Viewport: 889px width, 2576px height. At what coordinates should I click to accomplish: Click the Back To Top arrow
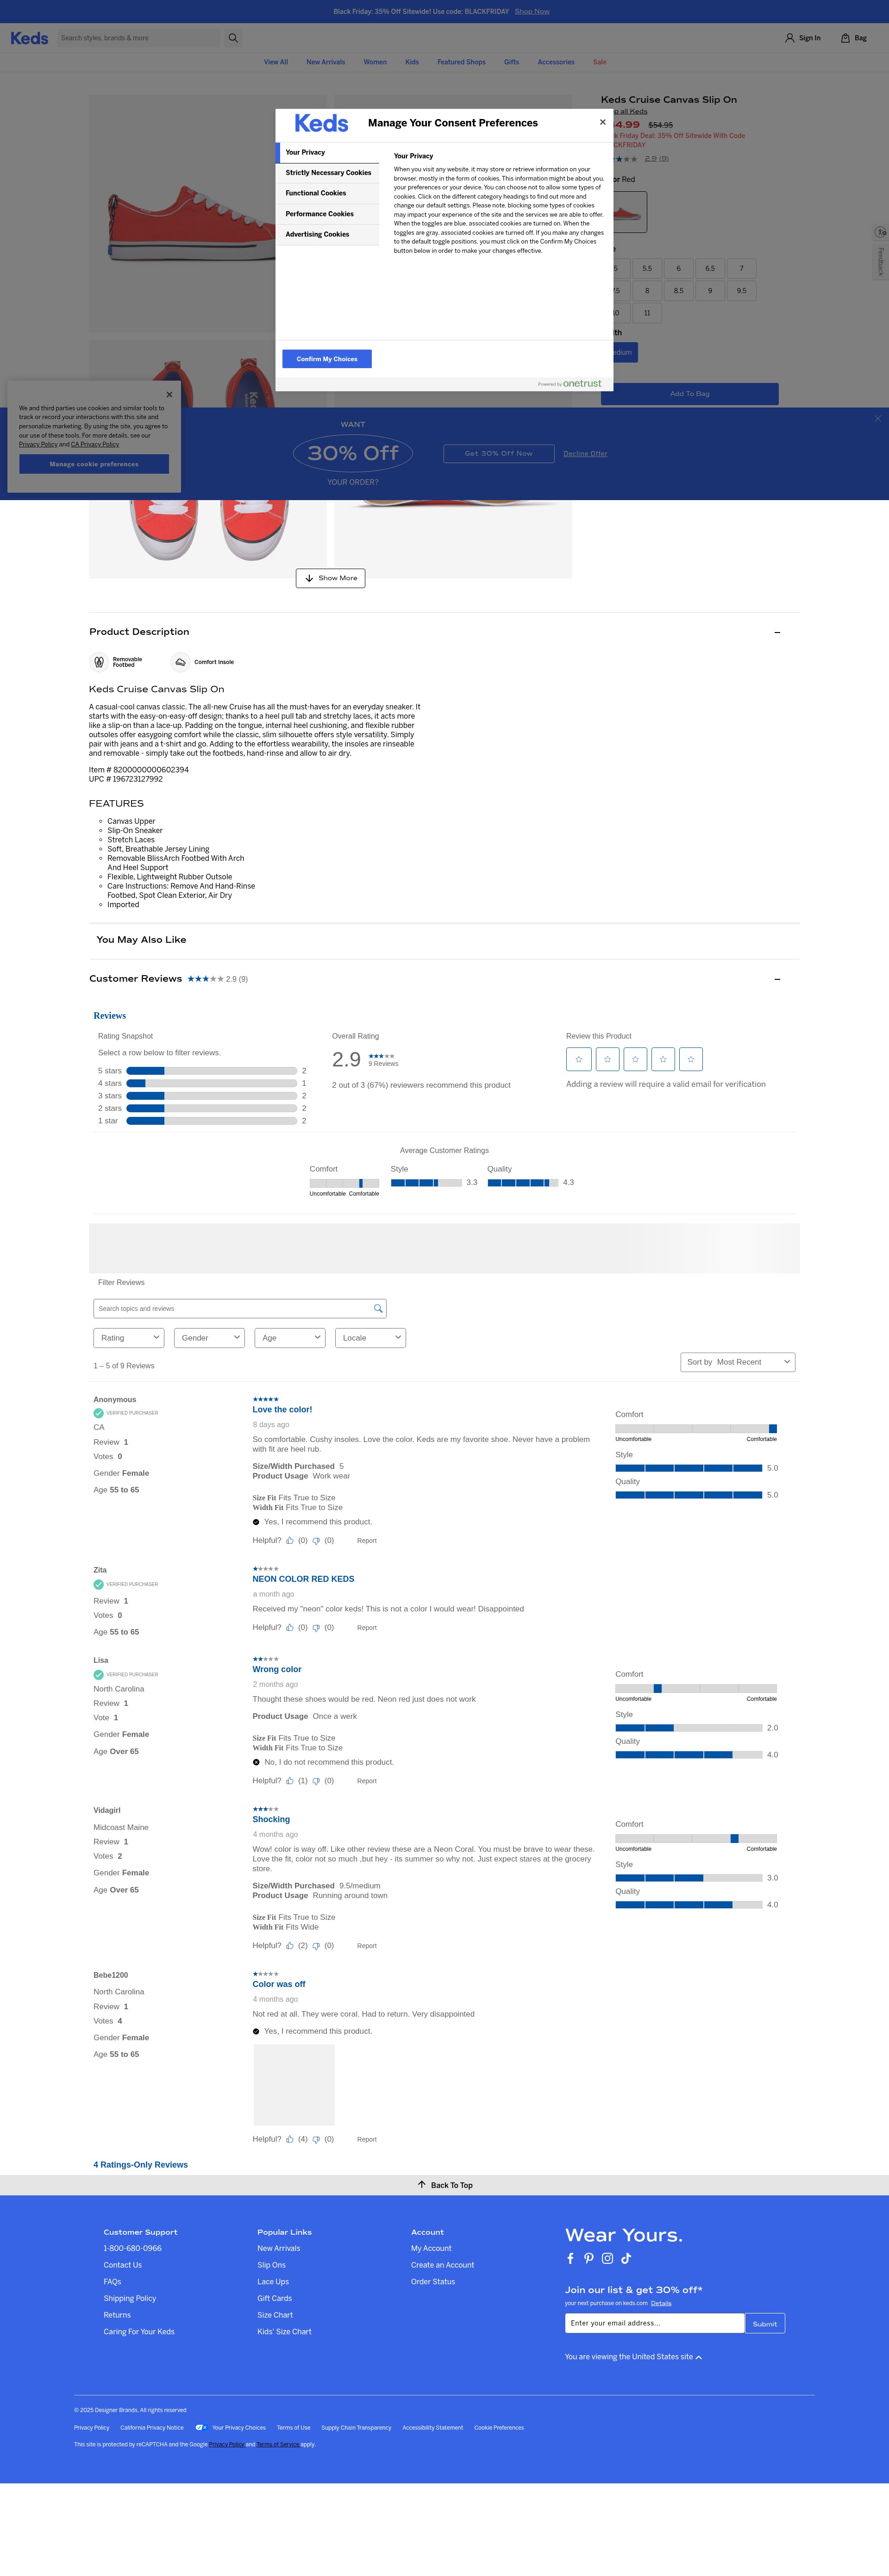click(x=421, y=2185)
